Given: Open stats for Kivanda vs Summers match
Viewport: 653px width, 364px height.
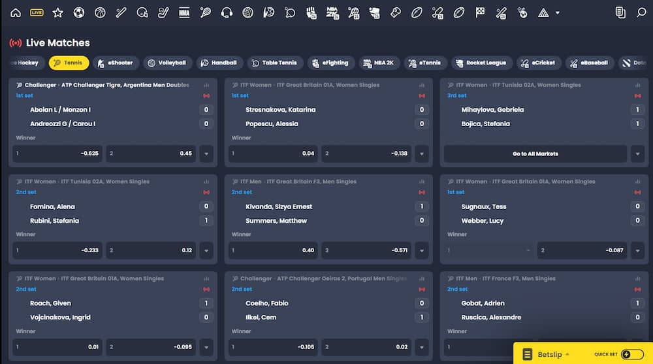Looking at the screenshot, I should [422, 182].
